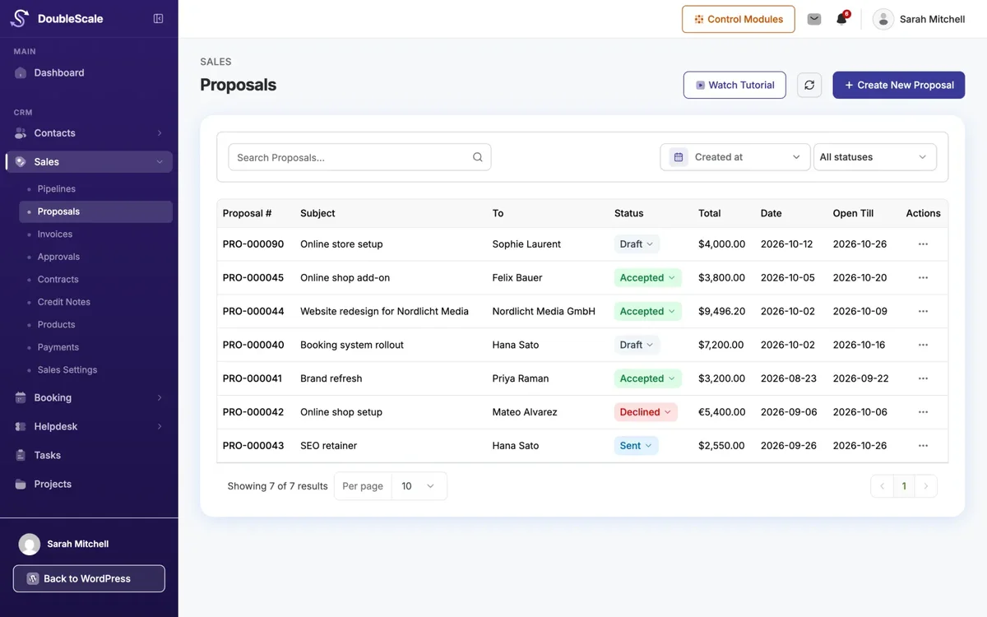This screenshot has height=617, width=987.
Task: Open actions menu for PRO-000045
Action: coord(923,278)
